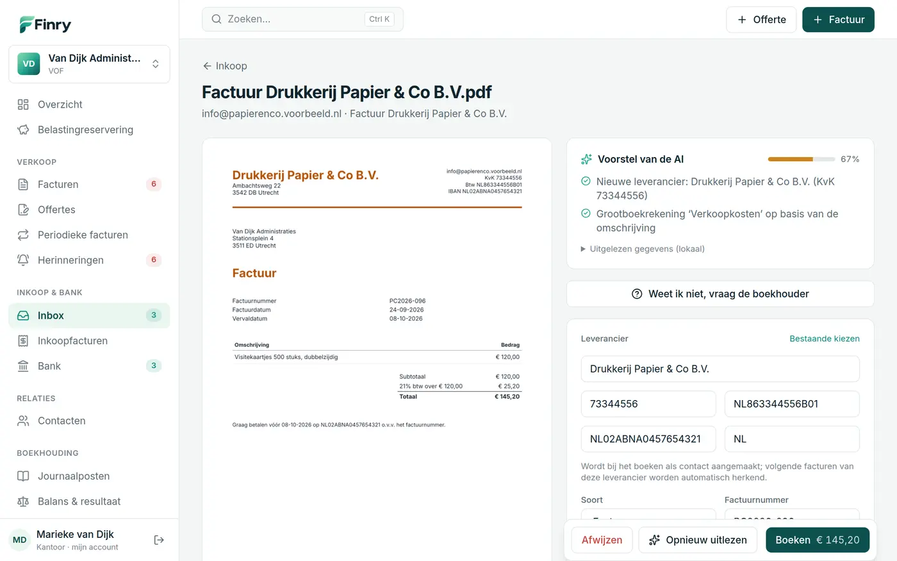
Task: Click the magnifier icon in the search bar
Action: pos(217,19)
